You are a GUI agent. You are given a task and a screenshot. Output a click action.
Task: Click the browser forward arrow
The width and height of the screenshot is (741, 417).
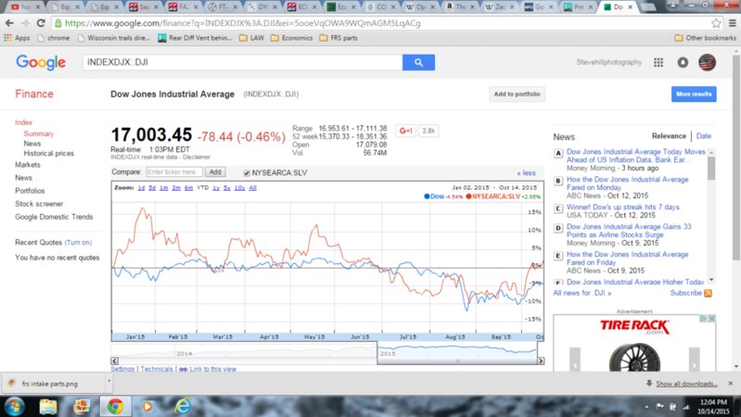pyautogui.click(x=24, y=23)
